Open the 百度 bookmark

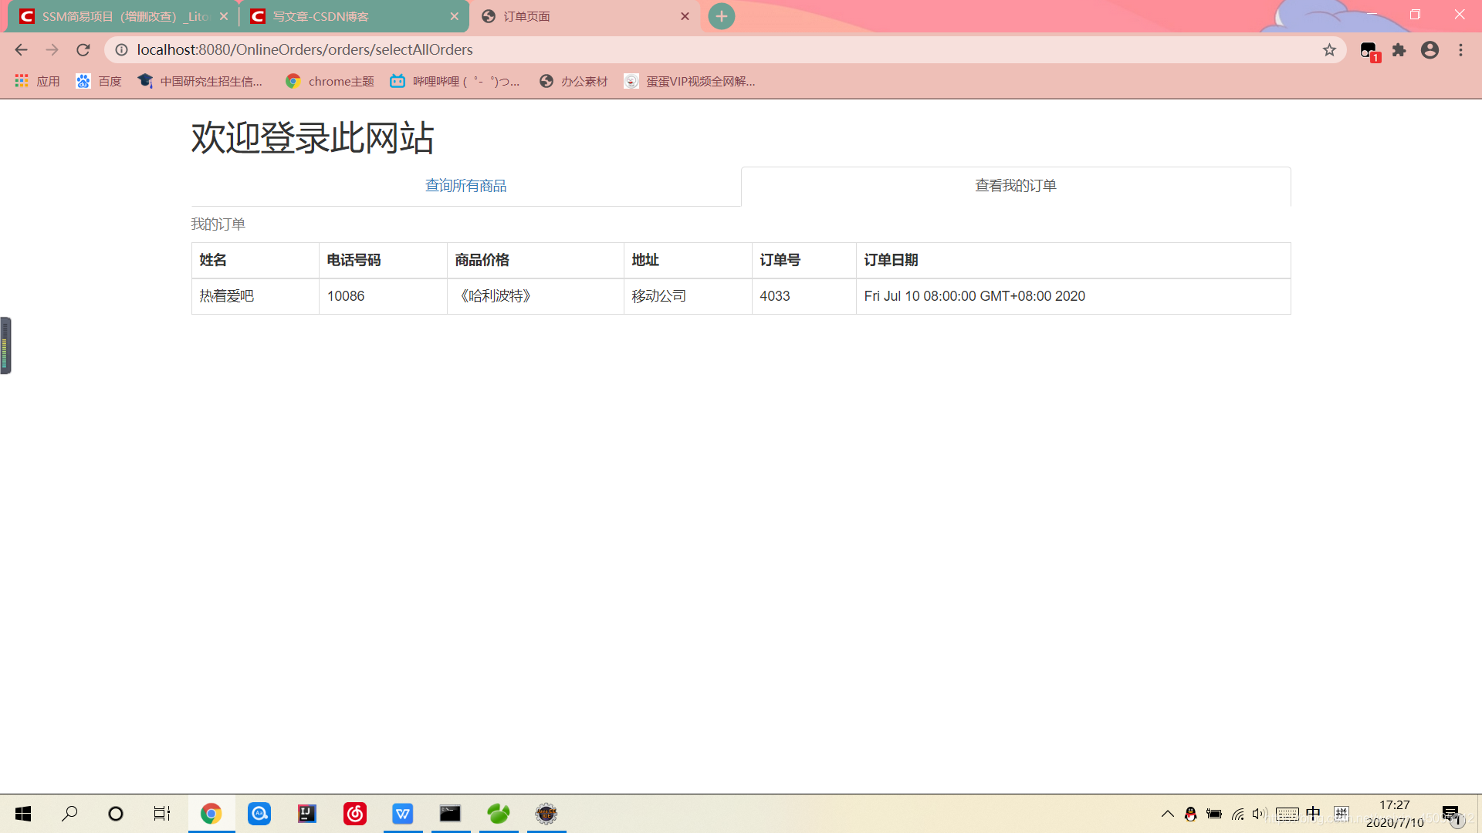[99, 81]
